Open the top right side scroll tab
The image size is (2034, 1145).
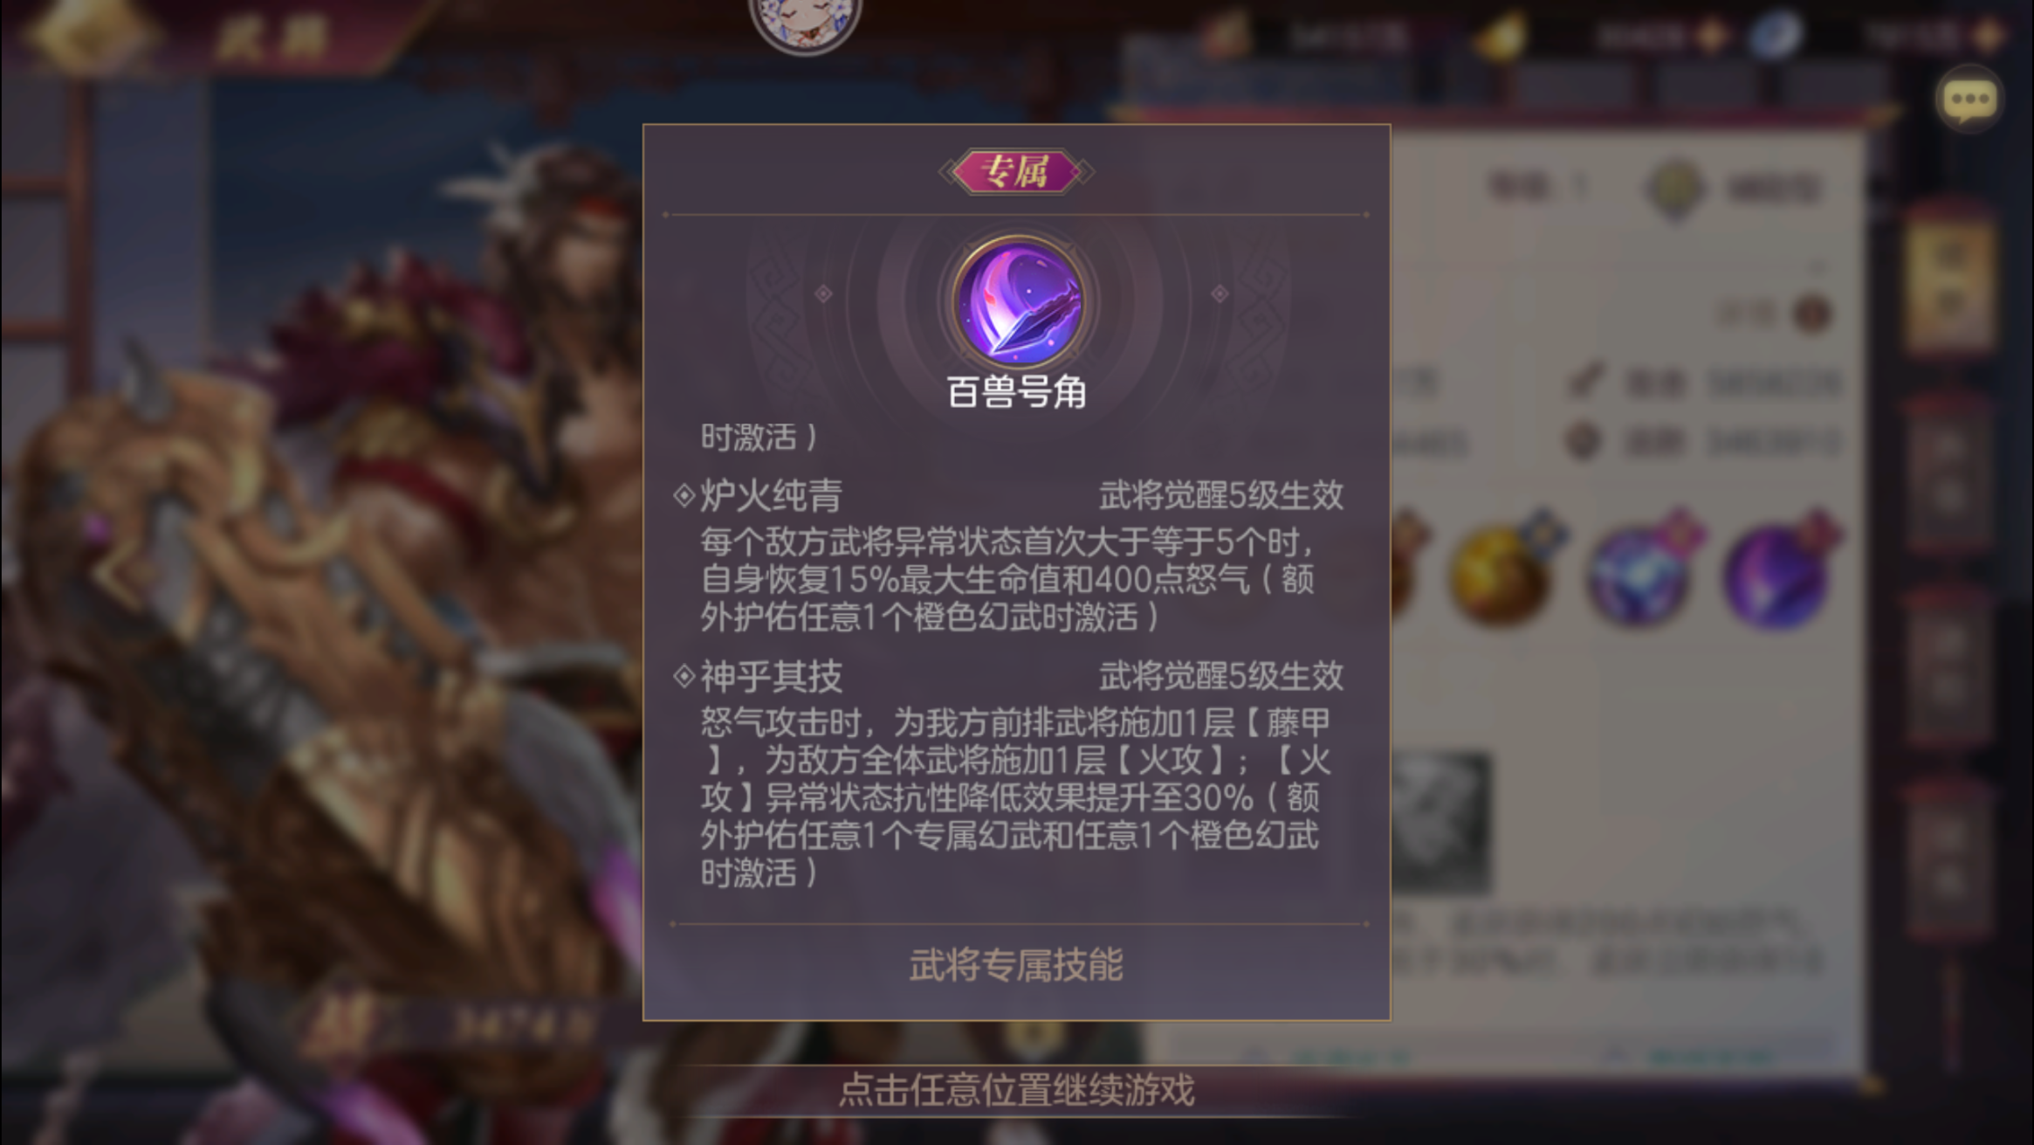coord(1948,279)
